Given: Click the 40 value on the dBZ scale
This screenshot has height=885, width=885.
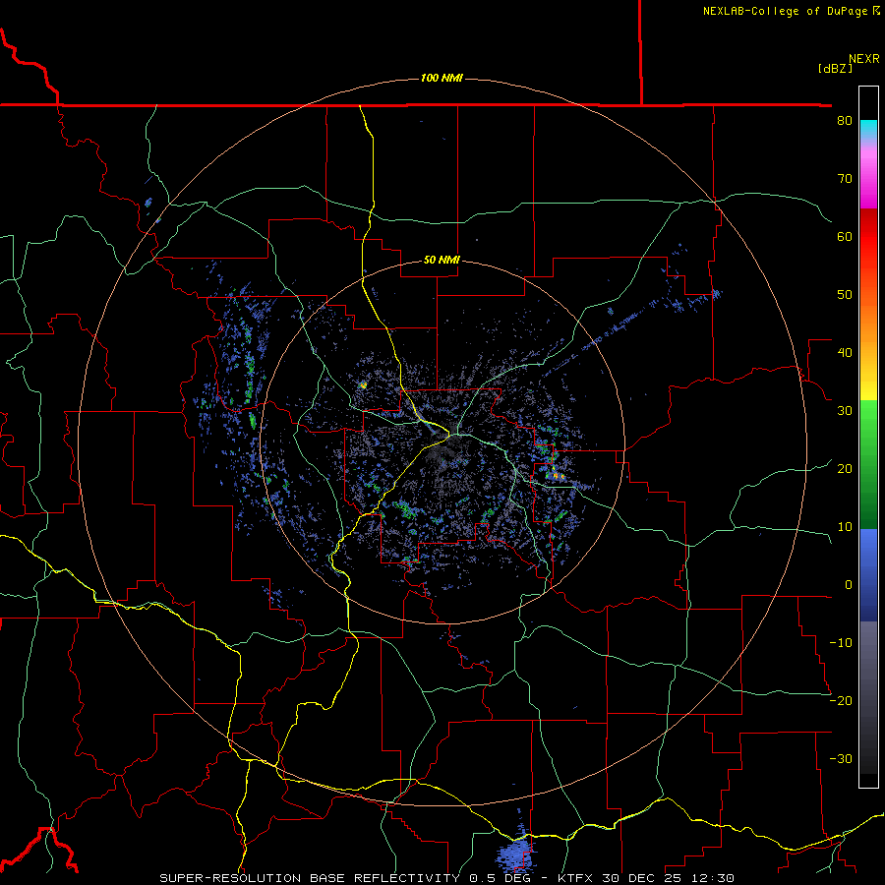Looking at the screenshot, I should (845, 353).
